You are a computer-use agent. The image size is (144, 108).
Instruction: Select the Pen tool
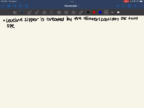pyautogui.click(x=22, y=12)
